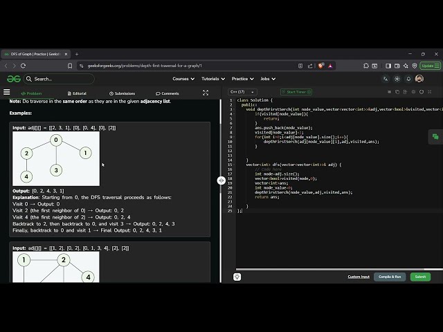This screenshot has height=332, width=443.
Task: Click the editor settings icon
Action: (413, 92)
